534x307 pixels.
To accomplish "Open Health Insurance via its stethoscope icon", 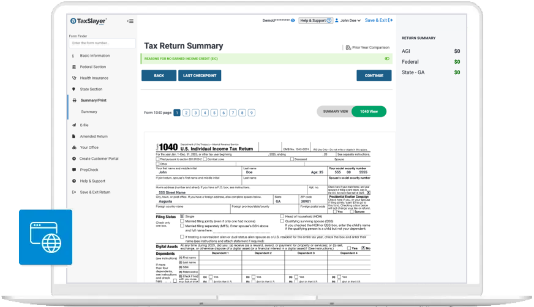I will pyautogui.click(x=74, y=78).
